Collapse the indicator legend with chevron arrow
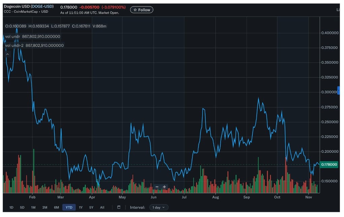The width and height of the screenshot is (344, 217). click(x=7, y=54)
